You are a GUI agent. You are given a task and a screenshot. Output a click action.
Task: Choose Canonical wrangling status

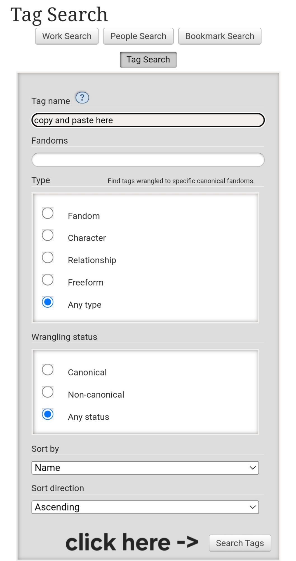pyautogui.click(x=48, y=370)
